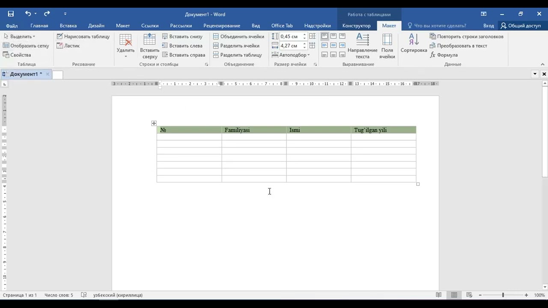Toggle View Gridlines (Отобразить сетку)
The width and height of the screenshot is (548, 308).
(x=26, y=46)
